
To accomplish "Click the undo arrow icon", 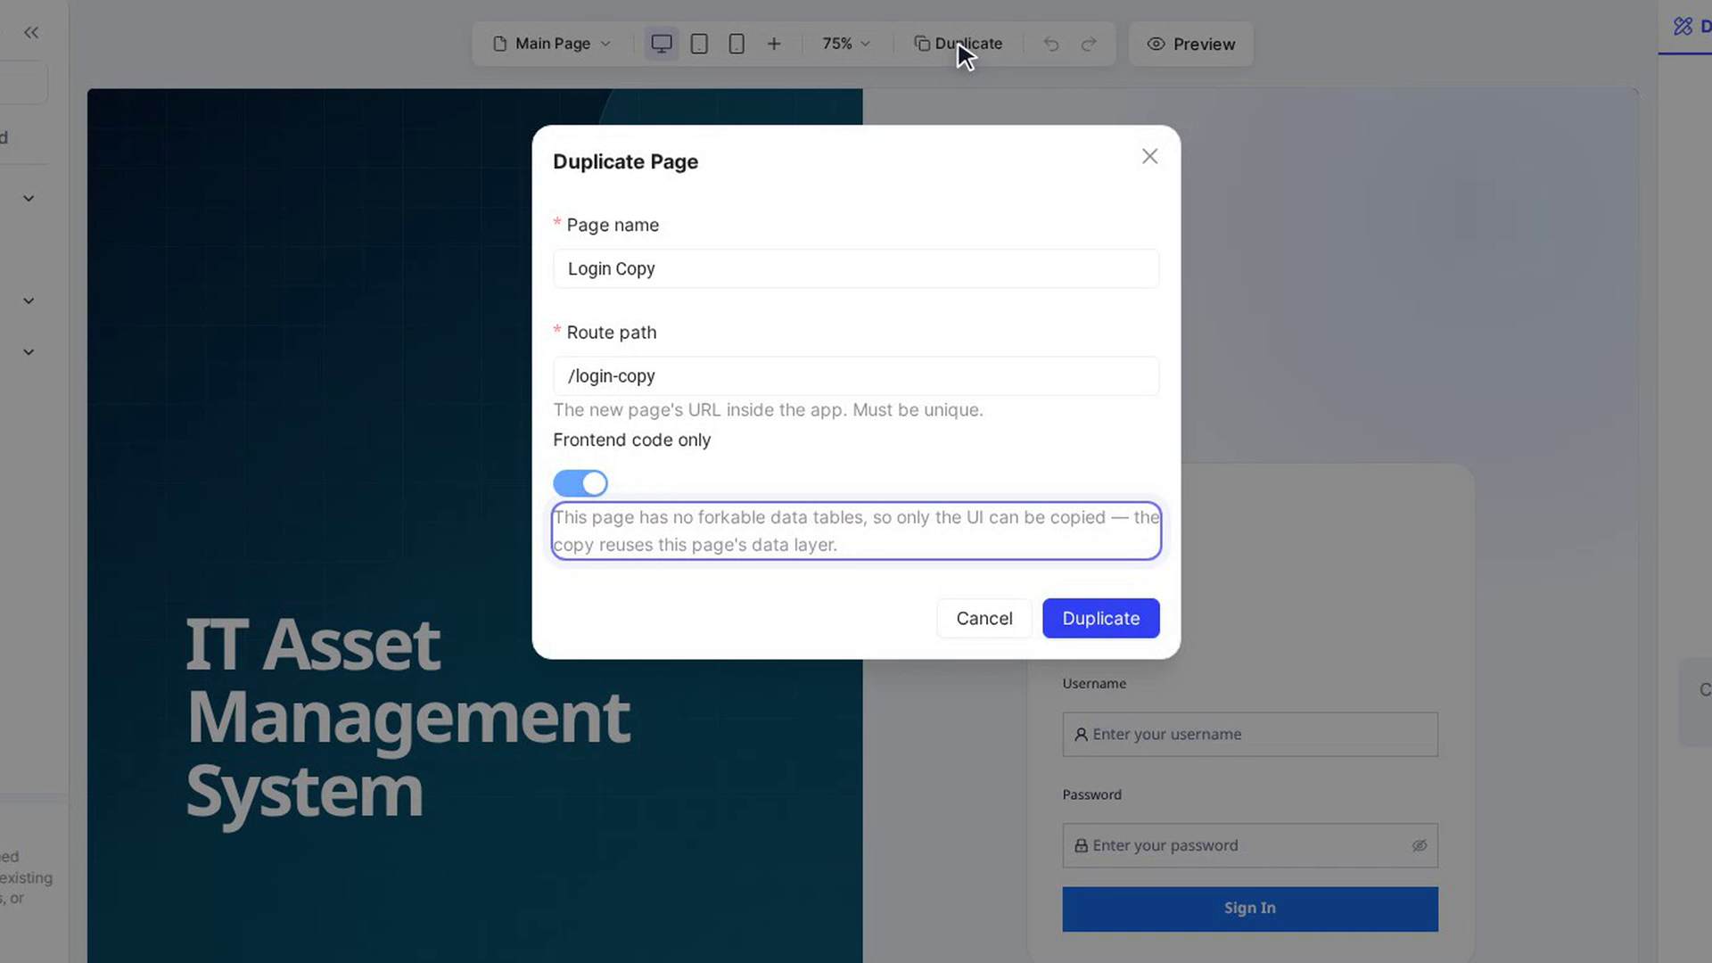I will pos(1051,44).
